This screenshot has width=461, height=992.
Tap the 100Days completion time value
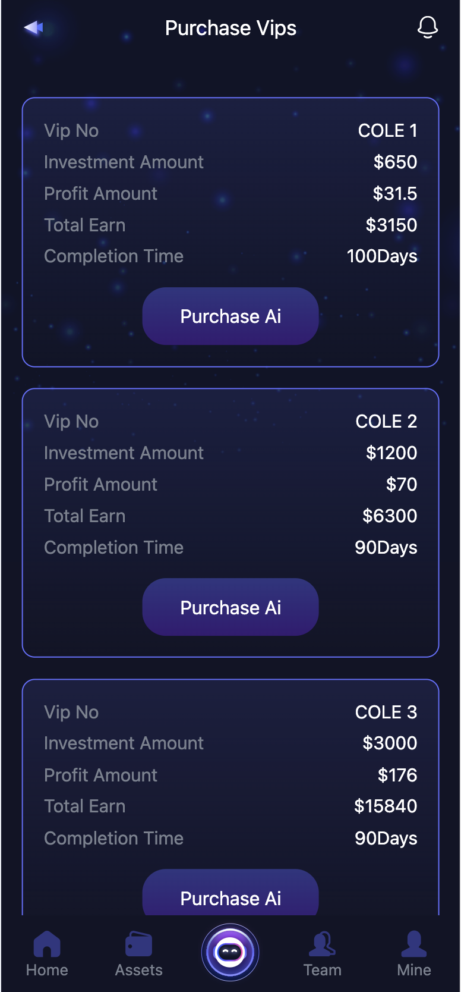[x=382, y=256]
